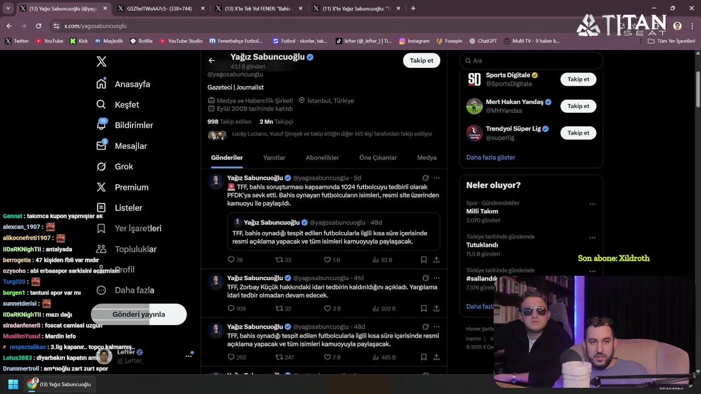Viewport: 701px width, 394px height.
Task: Bookmark the Zorbay Küçük post
Action: pyautogui.click(x=424, y=309)
